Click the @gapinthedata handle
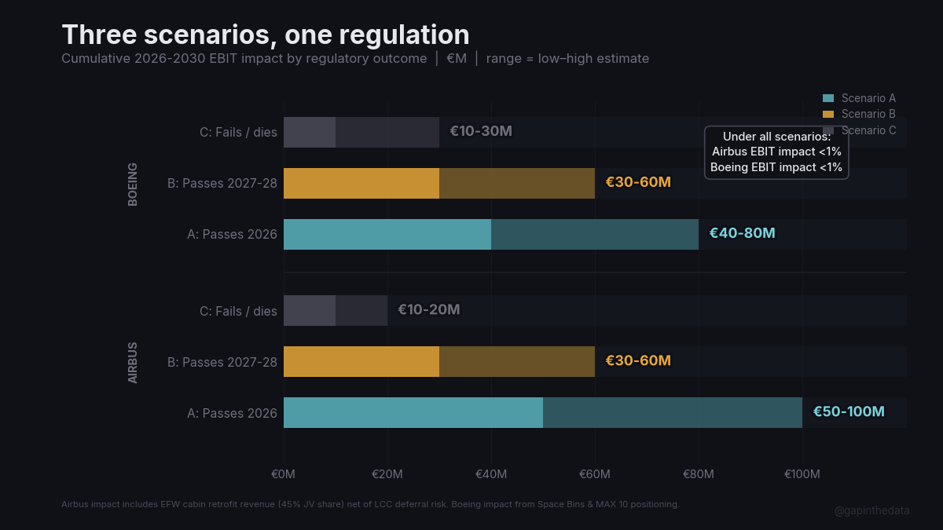Viewport: 943px width, 530px height. pyautogui.click(x=871, y=510)
